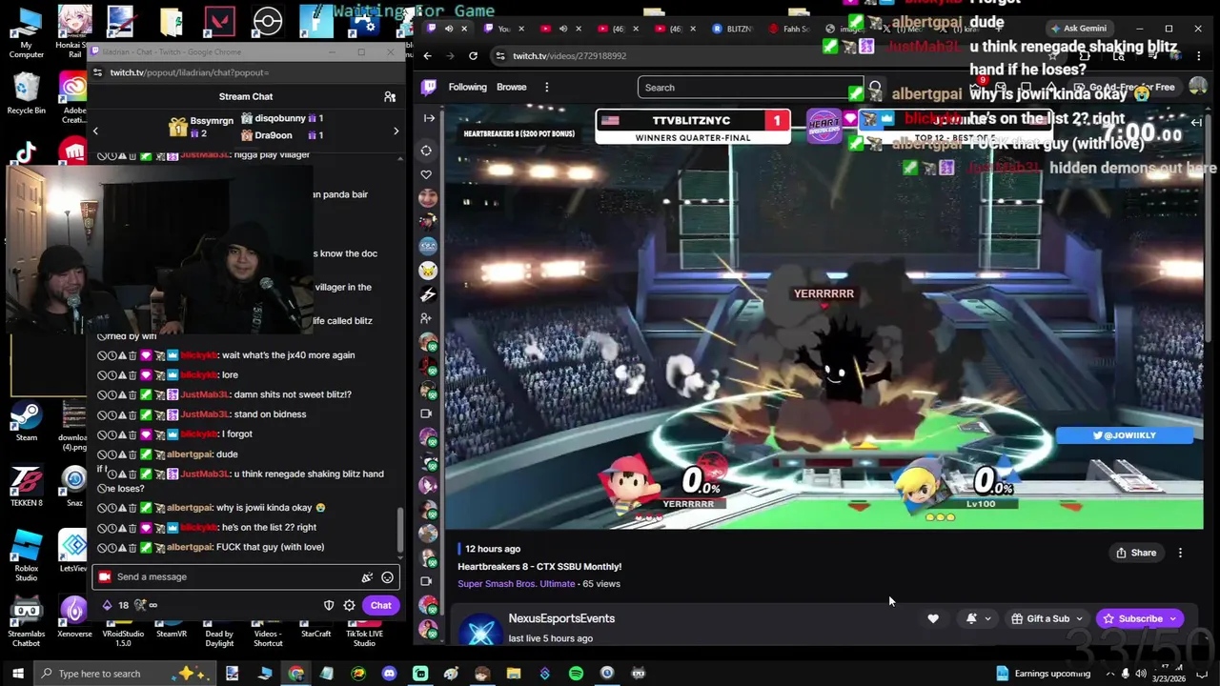Open Following tab on Twitch

467,87
